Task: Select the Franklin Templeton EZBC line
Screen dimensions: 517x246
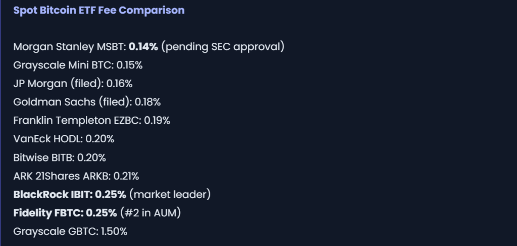Action: pyautogui.click(x=91, y=121)
